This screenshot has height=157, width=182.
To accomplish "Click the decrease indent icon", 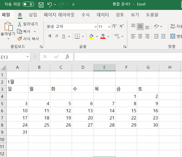I will point(156,36).
